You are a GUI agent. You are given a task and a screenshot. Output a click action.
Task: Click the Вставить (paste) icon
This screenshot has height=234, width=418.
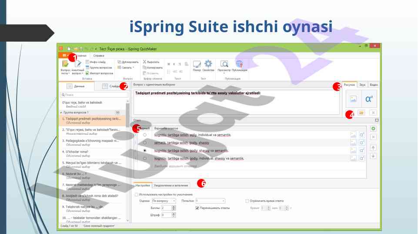tap(144, 73)
